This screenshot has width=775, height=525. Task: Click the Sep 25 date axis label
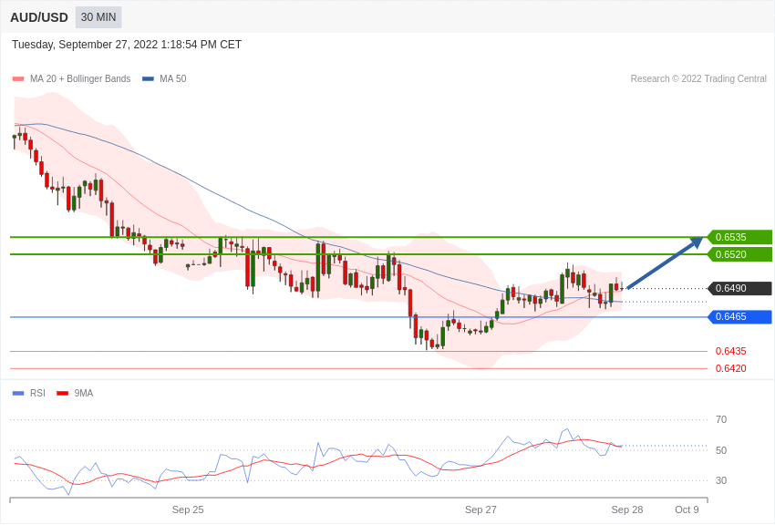tap(188, 510)
